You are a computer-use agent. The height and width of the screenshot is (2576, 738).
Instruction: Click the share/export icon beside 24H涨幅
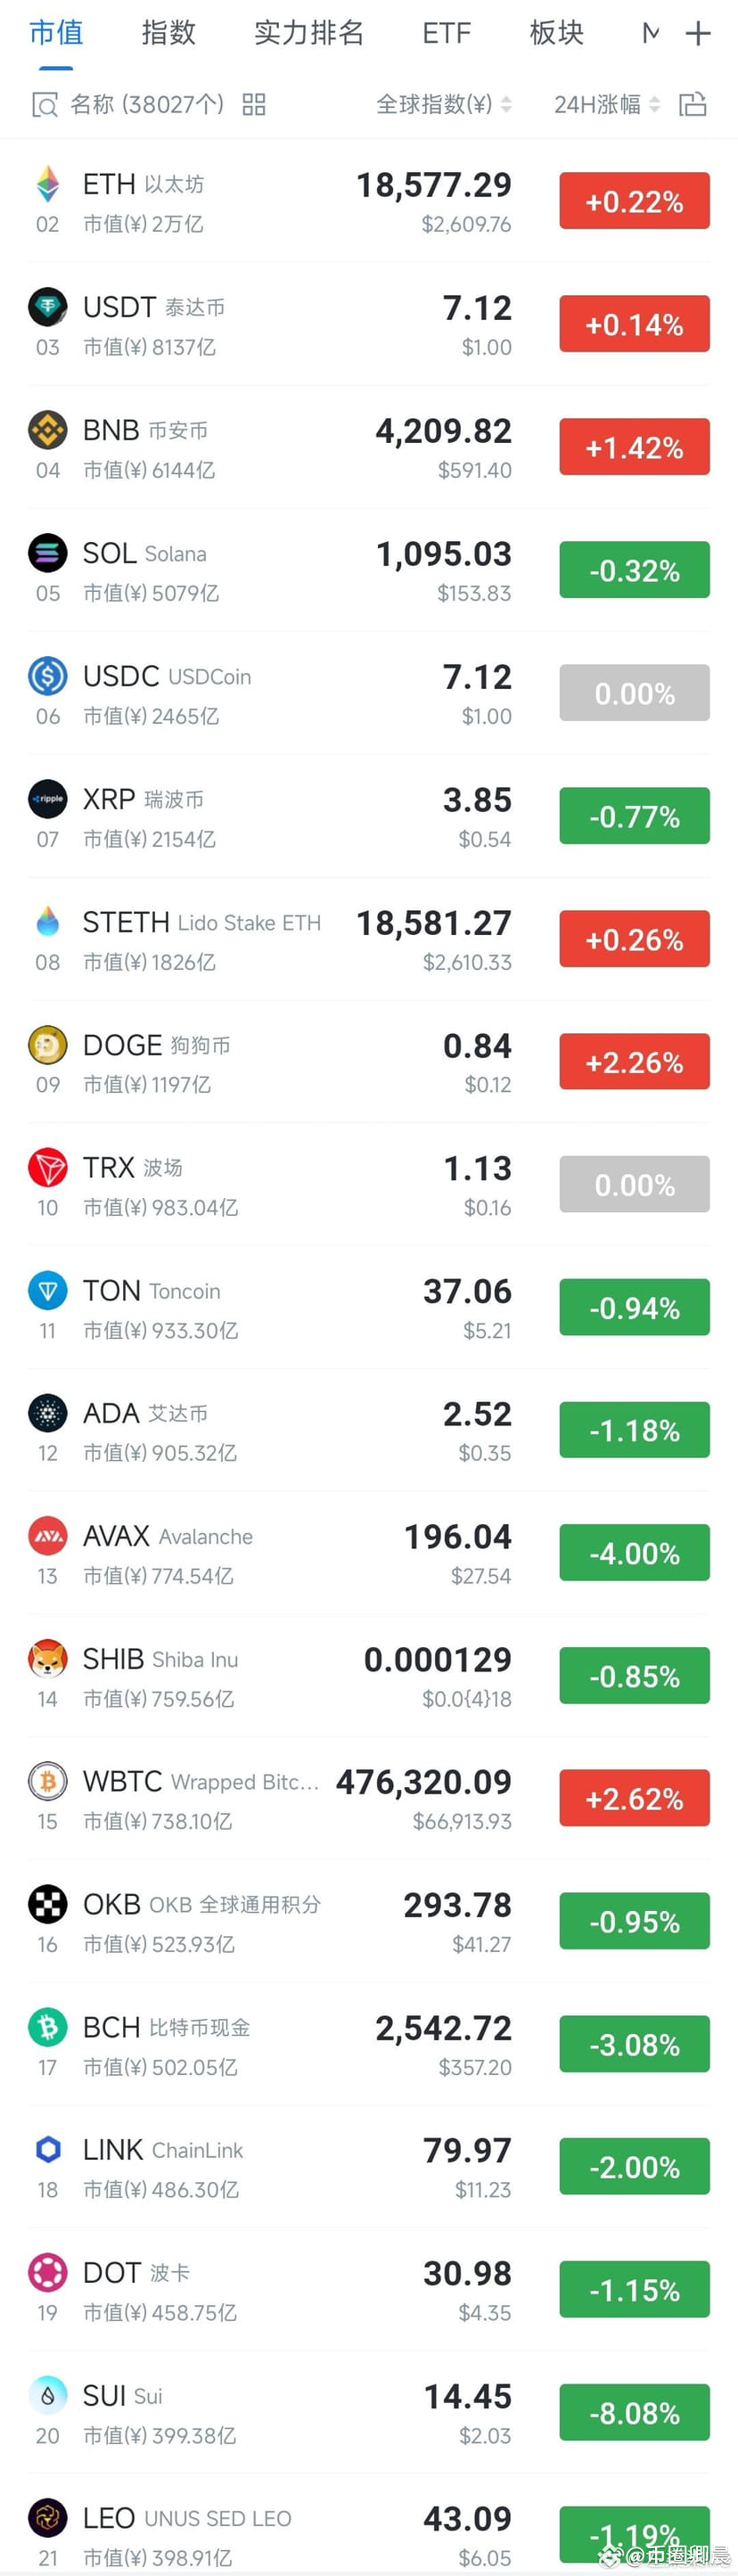click(x=694, y=104)
